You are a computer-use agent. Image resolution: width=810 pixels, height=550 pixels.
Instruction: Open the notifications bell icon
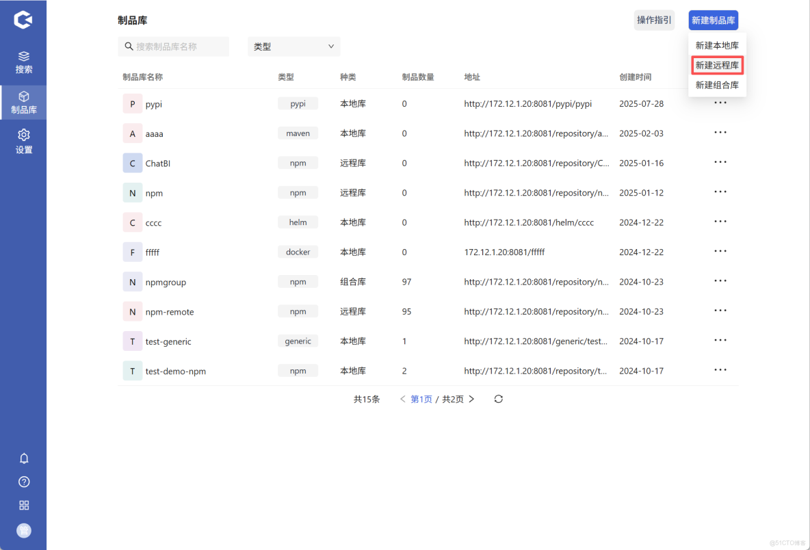click(23, 458)
